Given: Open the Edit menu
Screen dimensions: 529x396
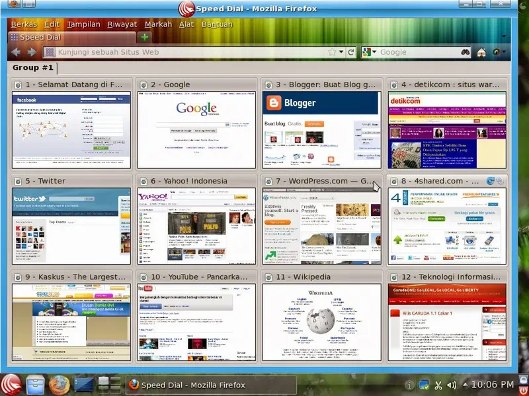Looking at the screenshot, I should click(52, 24).
